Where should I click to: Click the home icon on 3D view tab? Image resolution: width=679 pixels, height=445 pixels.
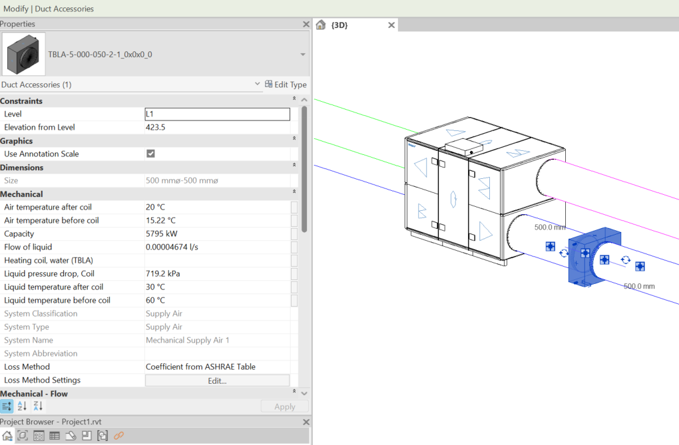(x=321, y=25)
